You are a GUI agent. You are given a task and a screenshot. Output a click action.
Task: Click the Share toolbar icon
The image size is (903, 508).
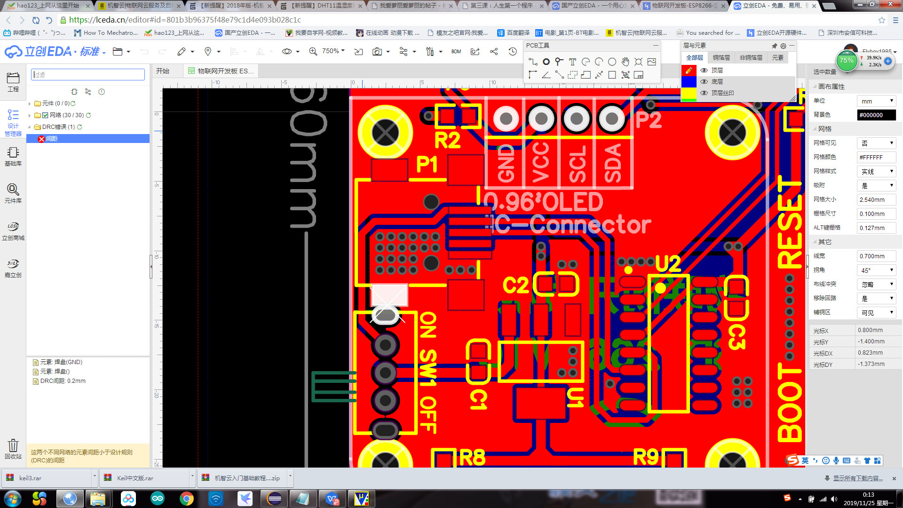click(x=494, y=51)
